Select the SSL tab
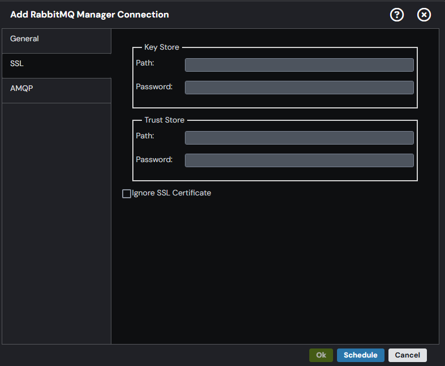Screen dimensions: 445x366 click(57, 66)
